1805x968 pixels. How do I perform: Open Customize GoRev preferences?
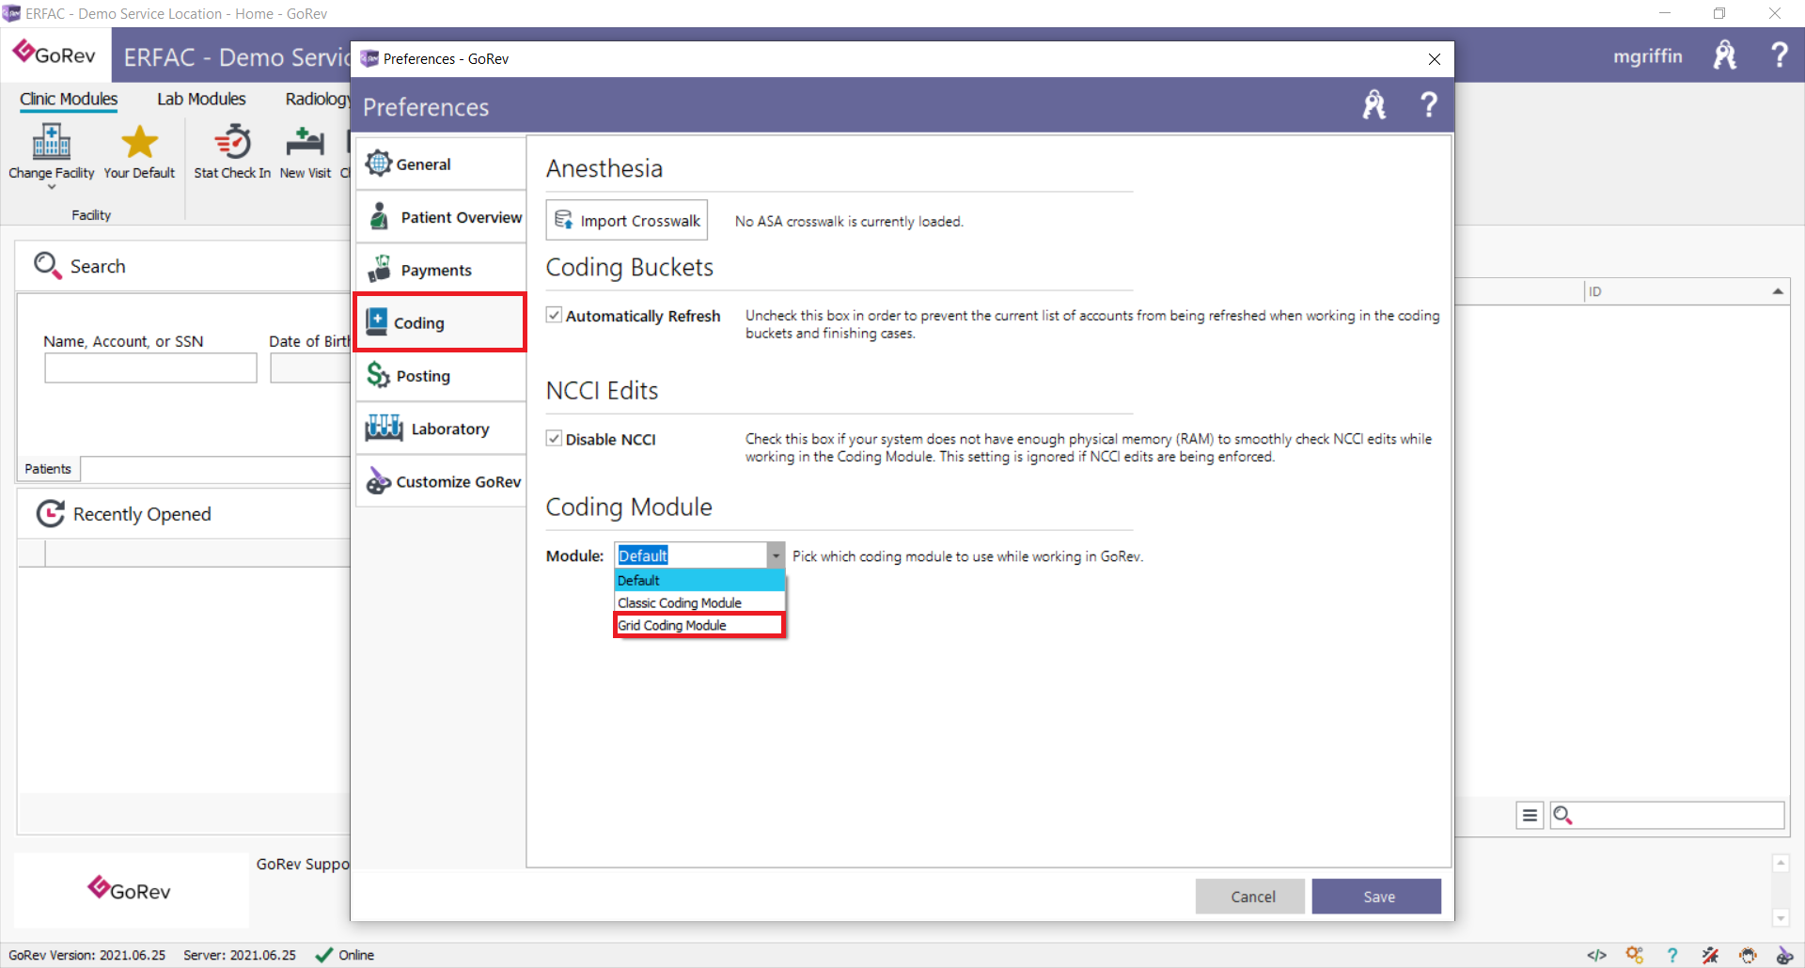coord(441,481)
